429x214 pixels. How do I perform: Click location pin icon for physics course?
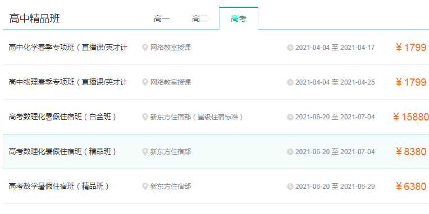click(145, 82)
